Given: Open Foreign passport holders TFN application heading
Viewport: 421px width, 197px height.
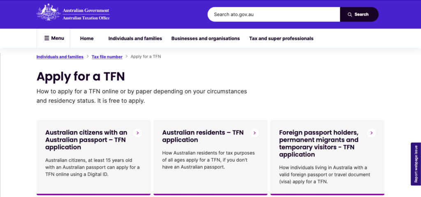Looking at the screenshot, I should [319, 144].
